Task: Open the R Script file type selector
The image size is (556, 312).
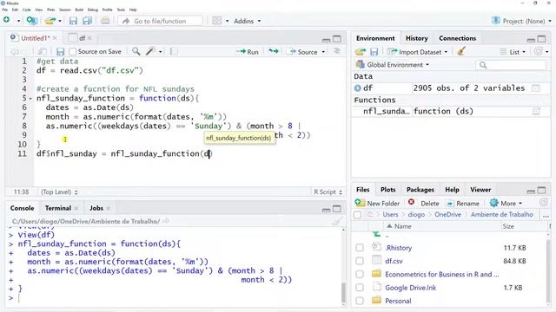Action: click(x=328, y=192)
